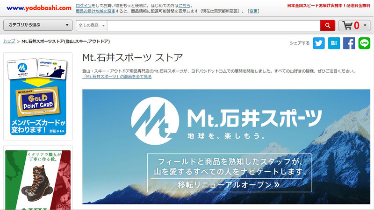Open the 全ての商品 search scope dropdown

92,26
